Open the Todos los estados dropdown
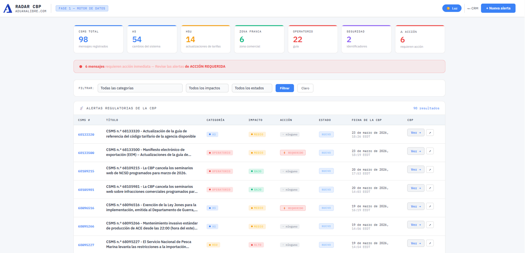 [x=252, y=88]
